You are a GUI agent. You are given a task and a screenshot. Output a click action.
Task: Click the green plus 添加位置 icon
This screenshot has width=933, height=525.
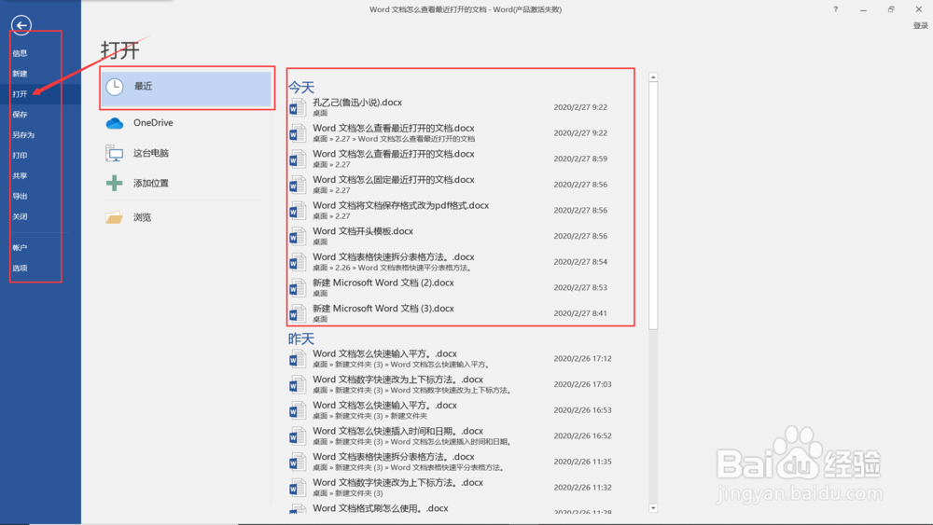114,183
